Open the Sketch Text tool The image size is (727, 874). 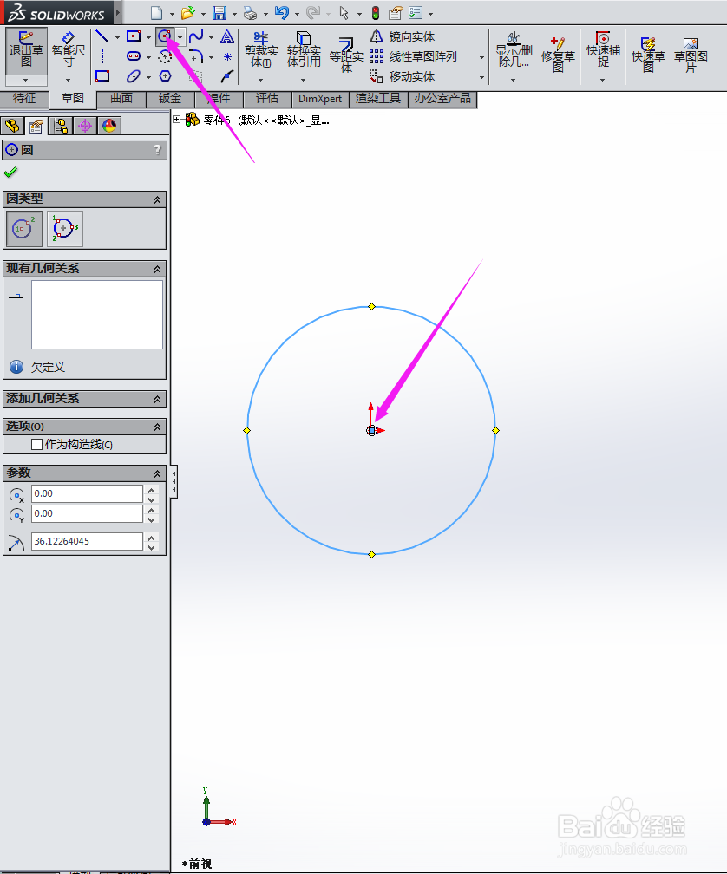click(x=227, y=37)
